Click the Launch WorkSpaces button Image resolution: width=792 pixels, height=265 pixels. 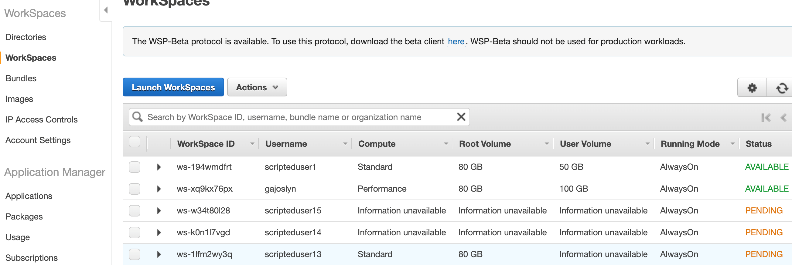point(173,87)
